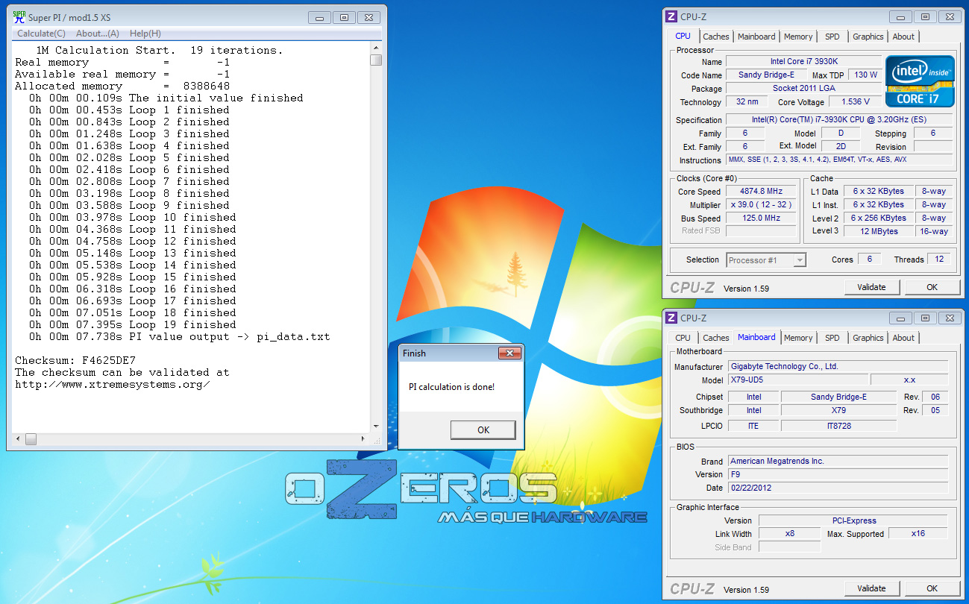Click Super PI horizontal scrollbar left arrow

[17, 439]
